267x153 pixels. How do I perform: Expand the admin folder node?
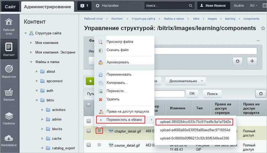pyautogui.click(x=42, y=119)
